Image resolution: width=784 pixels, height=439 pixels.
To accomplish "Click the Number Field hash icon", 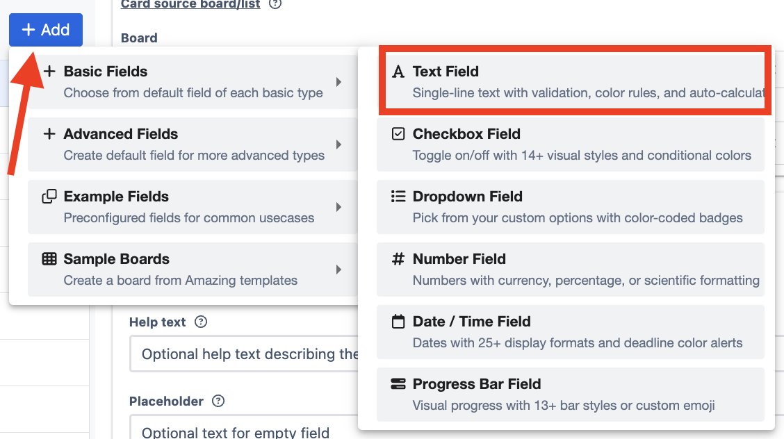I will click(398, 259).
